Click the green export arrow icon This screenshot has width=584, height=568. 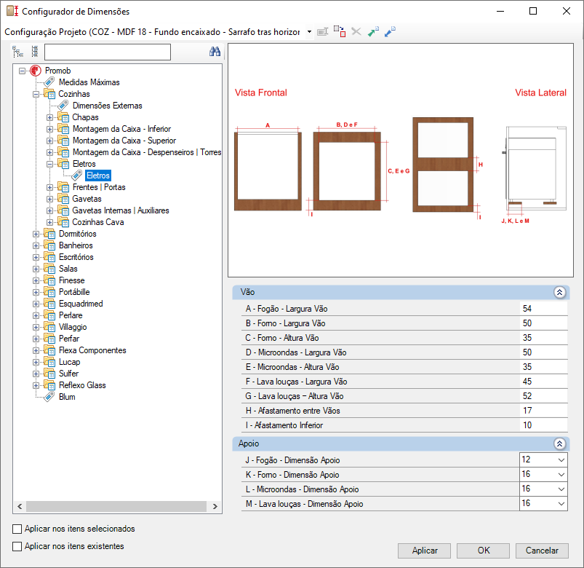pyautogui.click(x=373, y=32)
